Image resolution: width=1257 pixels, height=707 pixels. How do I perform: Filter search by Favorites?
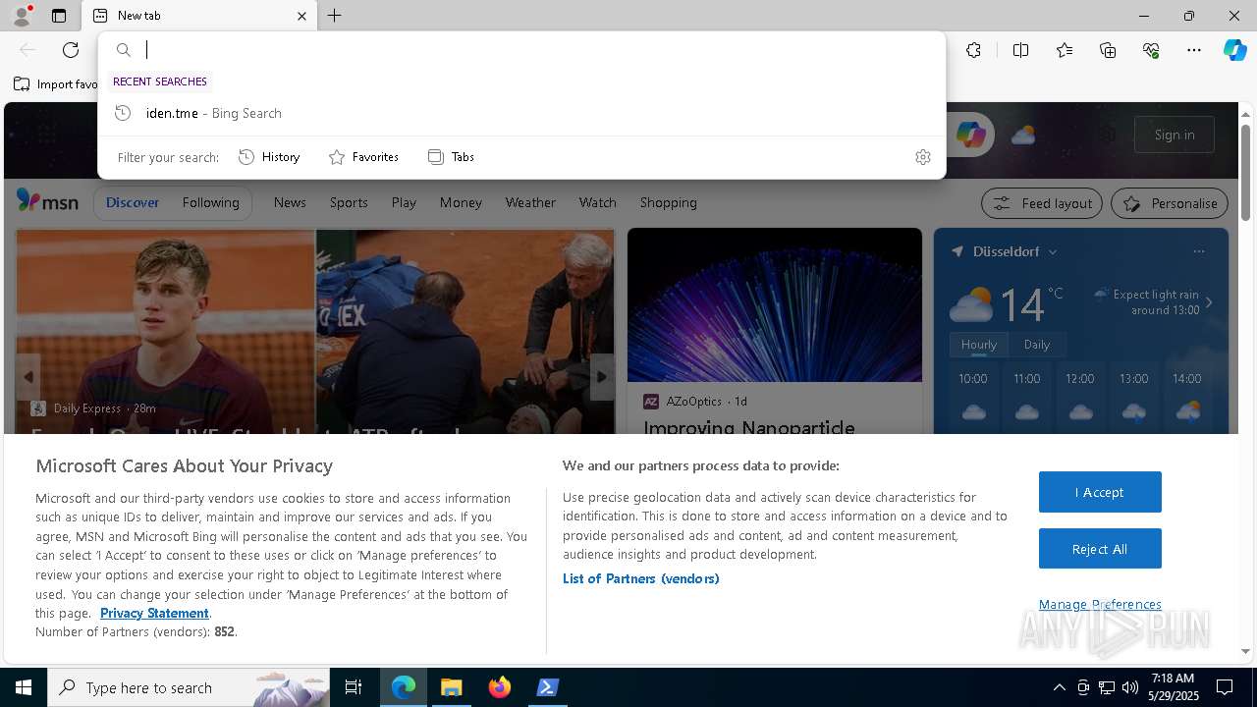(x=363, y=157)
